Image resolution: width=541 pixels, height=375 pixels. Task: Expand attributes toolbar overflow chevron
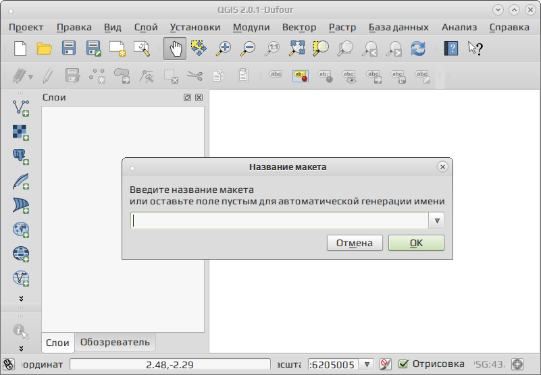tap(21, 349)
